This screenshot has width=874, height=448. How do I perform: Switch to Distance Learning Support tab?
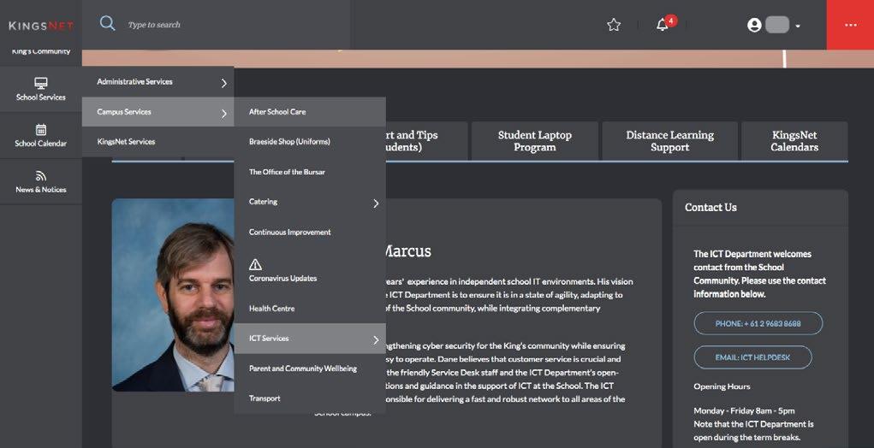coord(670,141)
